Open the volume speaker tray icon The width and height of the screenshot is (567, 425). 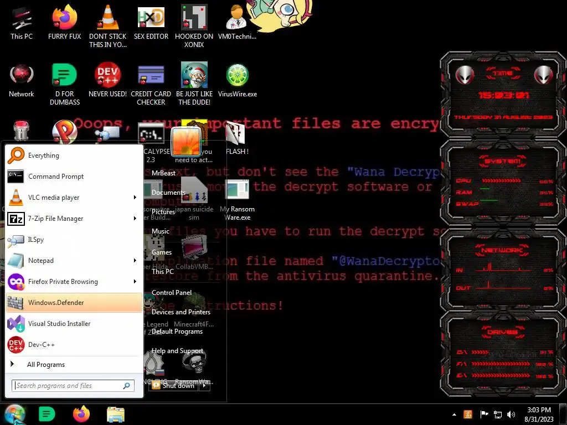(511, 414)
